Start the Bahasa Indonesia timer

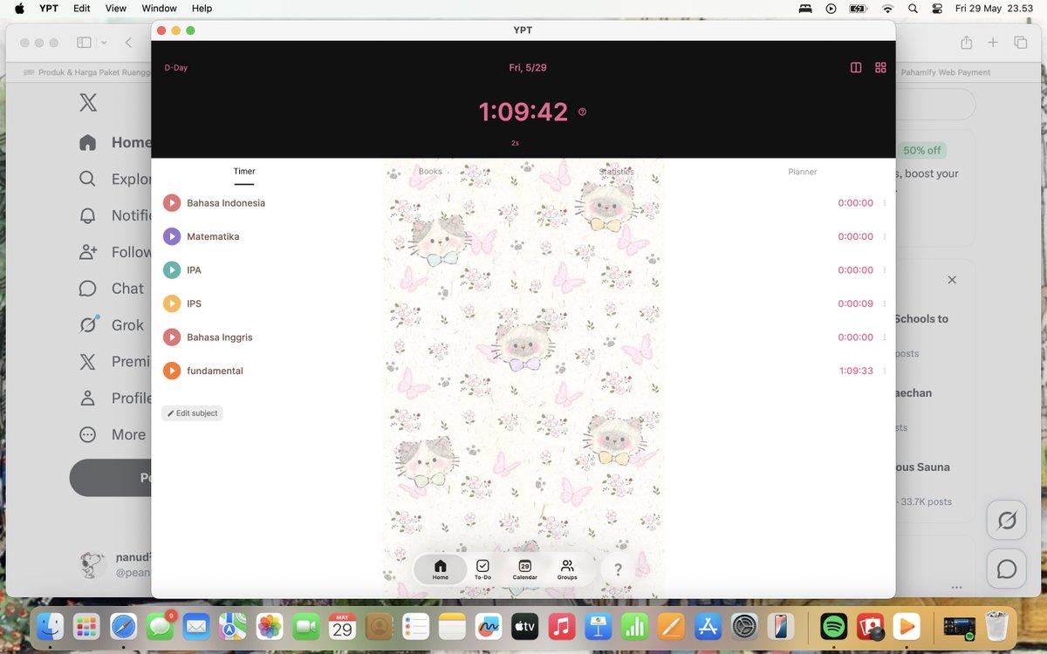(172, 203)
